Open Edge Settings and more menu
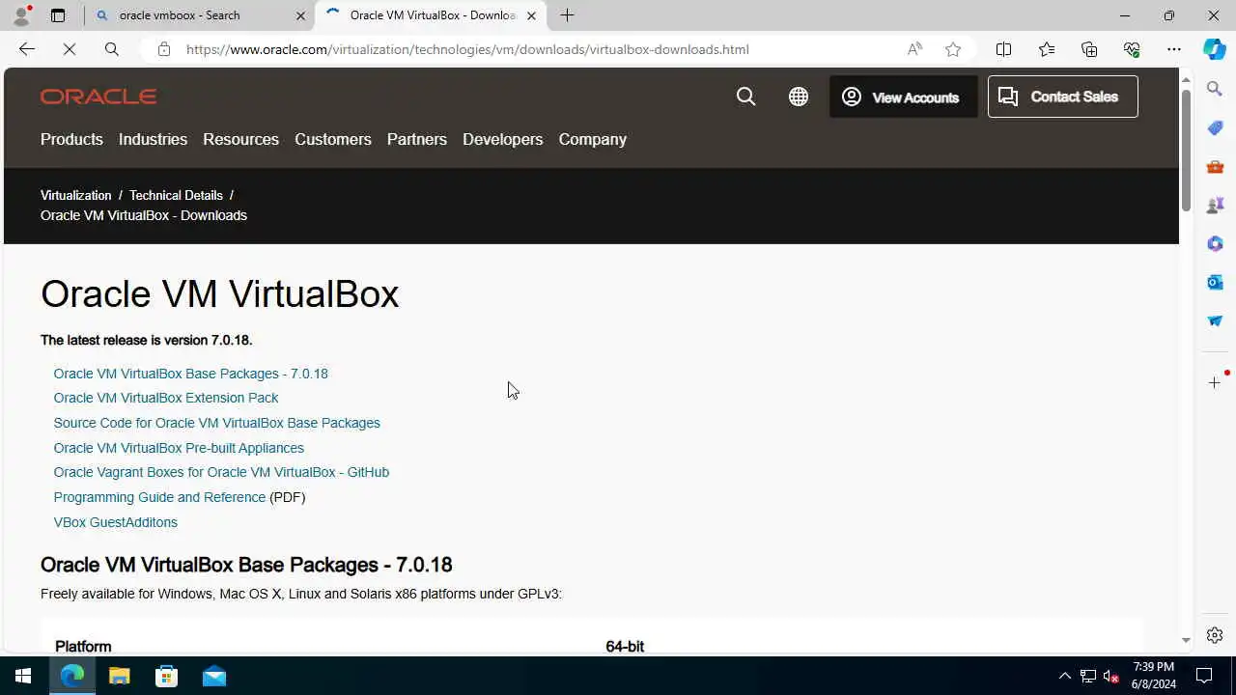 pyautogui.click(x=1174, y=49)
